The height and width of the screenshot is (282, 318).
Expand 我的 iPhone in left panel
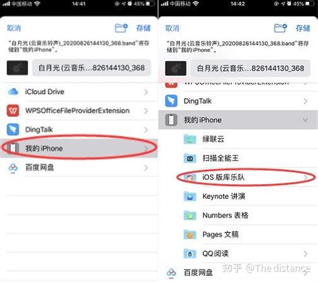(x=78, y=148)
